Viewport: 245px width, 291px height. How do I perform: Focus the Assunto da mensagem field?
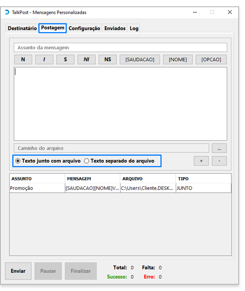click(x=120, y=48)
